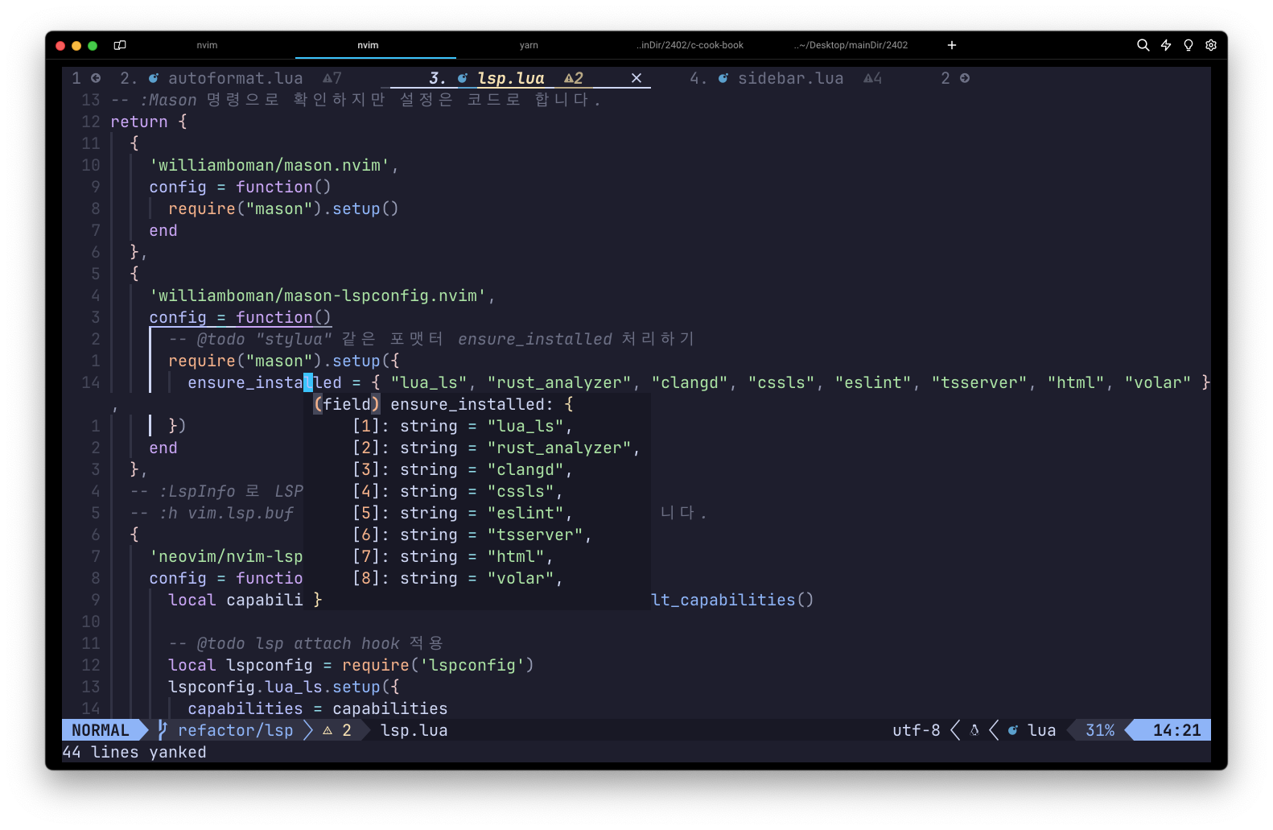Click the 31% scroll position indicator
Screen dimensions: 1273x830
coord(1099,730)
